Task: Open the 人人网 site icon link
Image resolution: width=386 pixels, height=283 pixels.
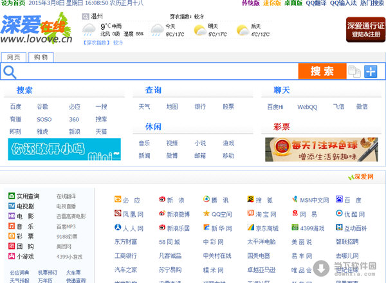Action: (x=118, y=228)
